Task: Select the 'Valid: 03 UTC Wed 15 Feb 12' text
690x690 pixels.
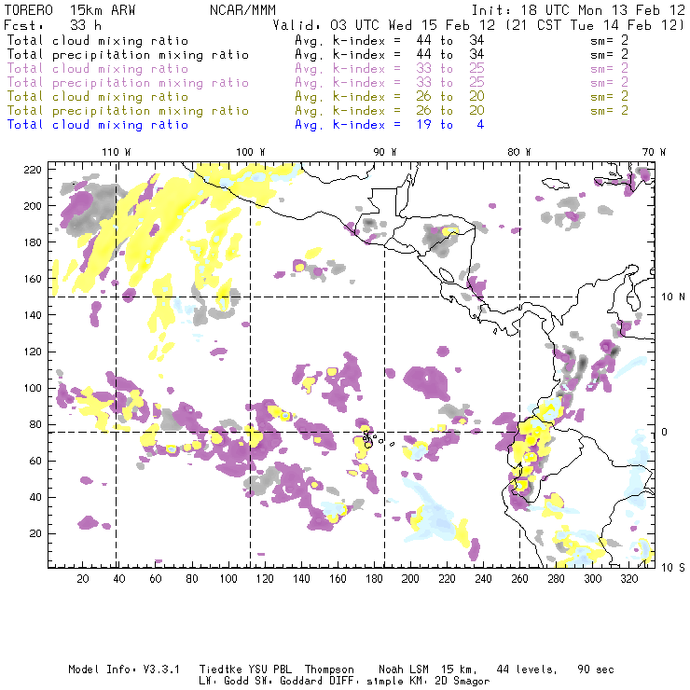Action: tap(384, 25)
